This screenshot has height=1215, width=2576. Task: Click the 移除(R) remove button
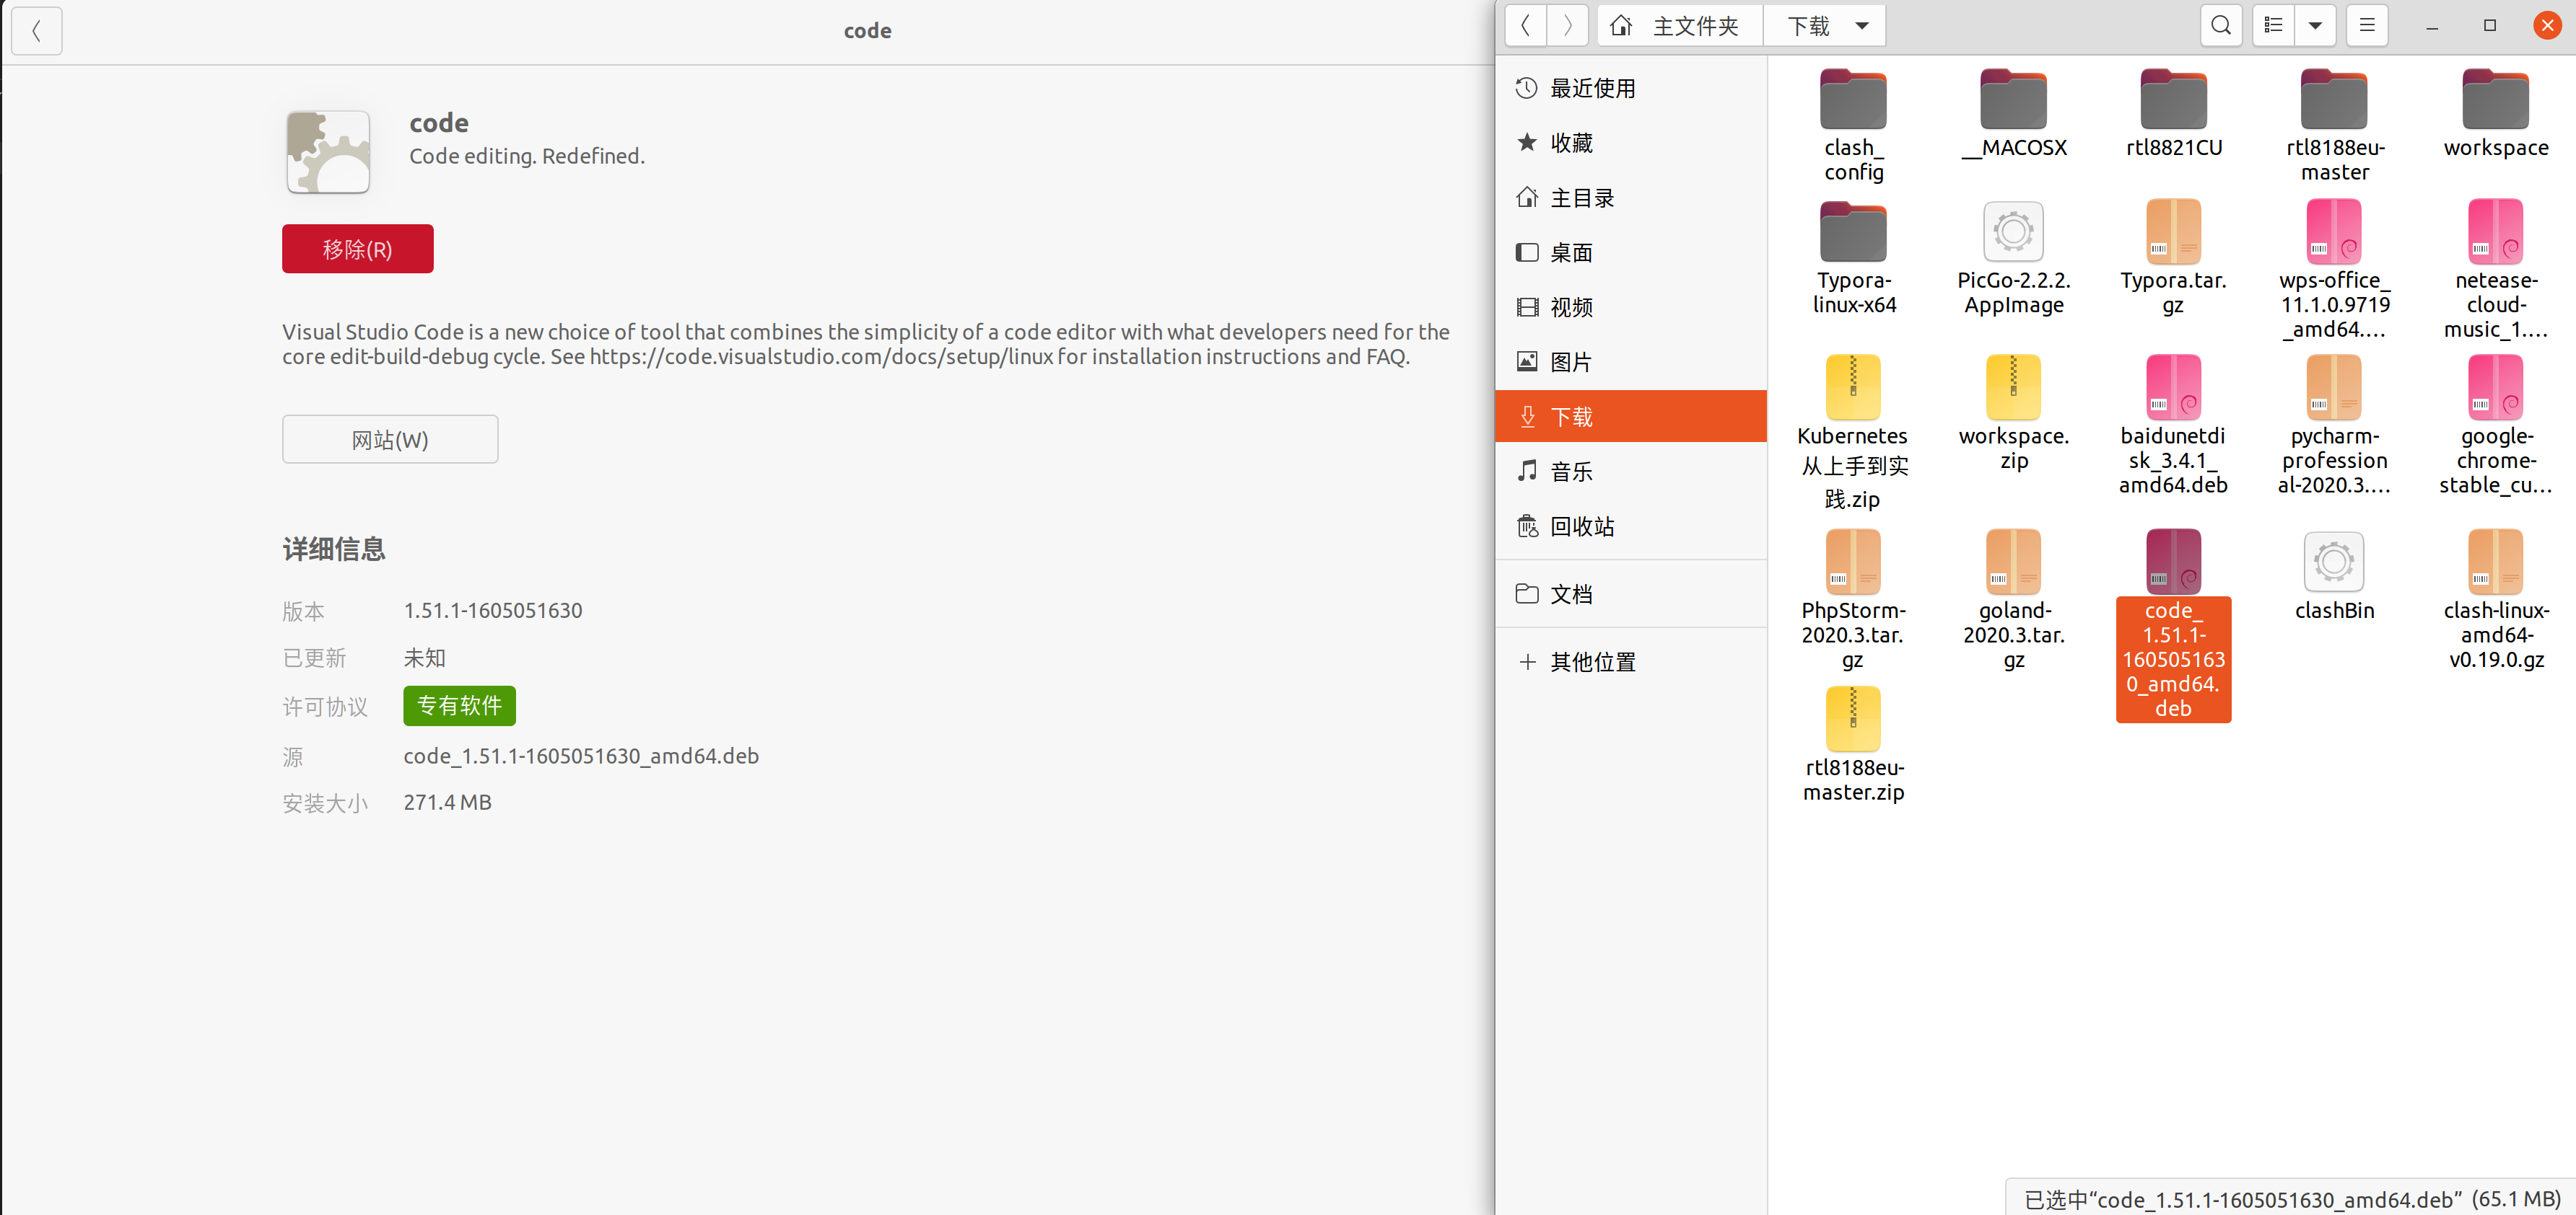357,249
